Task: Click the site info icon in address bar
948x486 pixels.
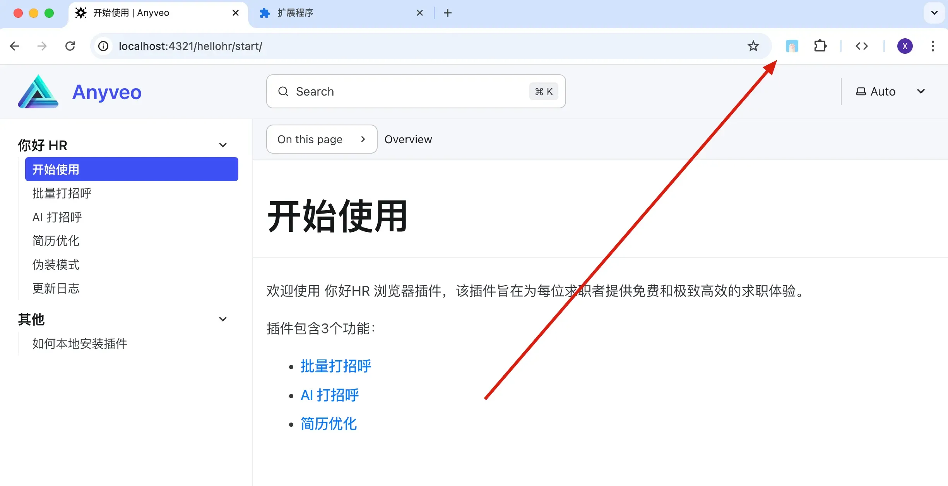Action: 103,46
